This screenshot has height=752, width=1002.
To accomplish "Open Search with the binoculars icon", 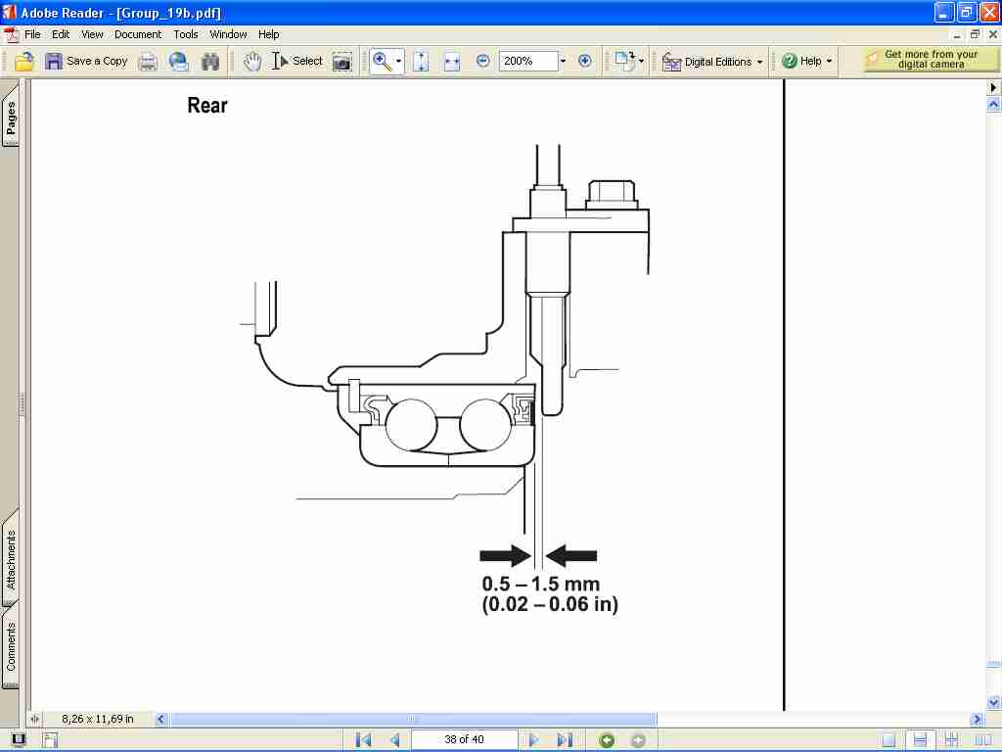I will pyautogui.click(x=210, y=62).
